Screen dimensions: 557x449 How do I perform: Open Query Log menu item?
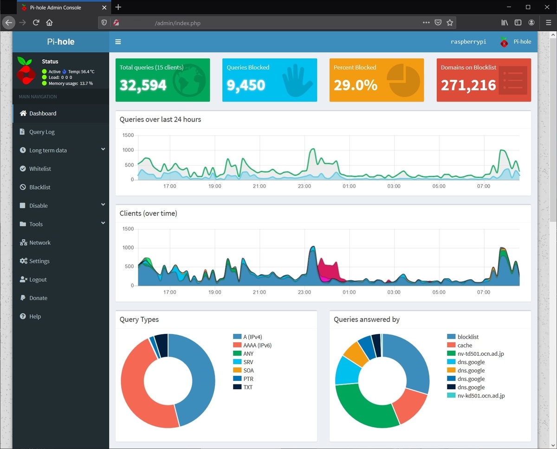coord(61,132)
